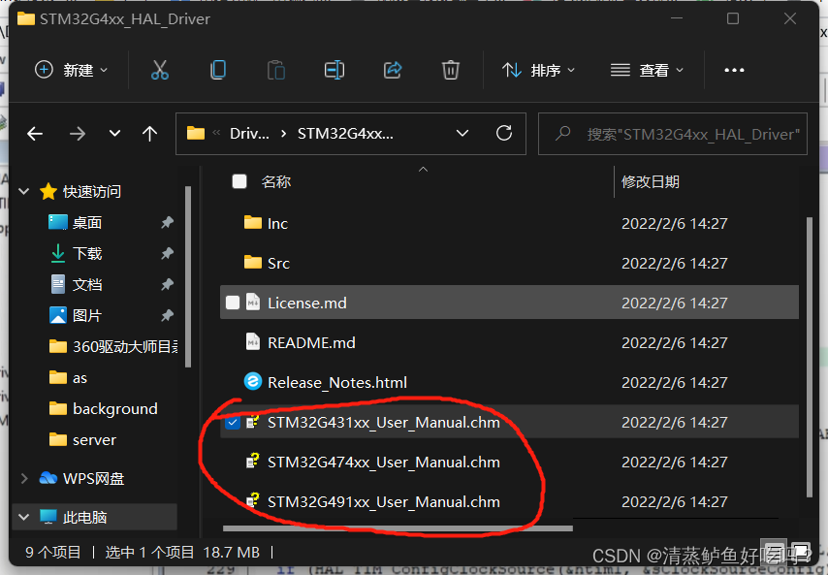828x575 pixels.
Task: Switch to large thumbnails view in status bar
Action: pos(800,552)
